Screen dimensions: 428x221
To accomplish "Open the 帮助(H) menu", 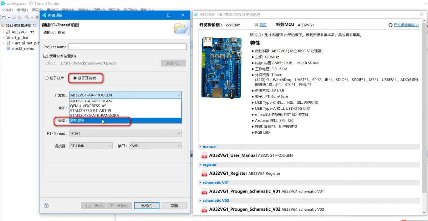I will click(146, 10).
